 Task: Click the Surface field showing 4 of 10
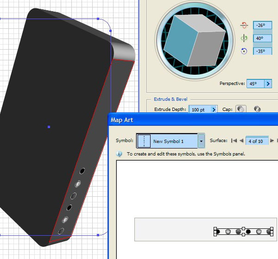pyautogui.click(x=257, y=141)
